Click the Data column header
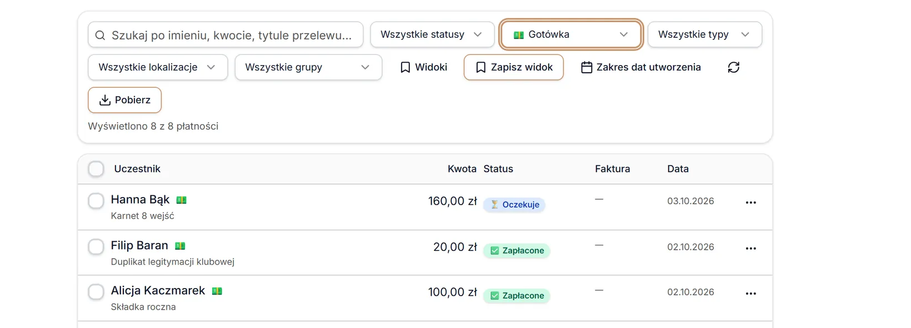911x328 pixels. point(678,169)
